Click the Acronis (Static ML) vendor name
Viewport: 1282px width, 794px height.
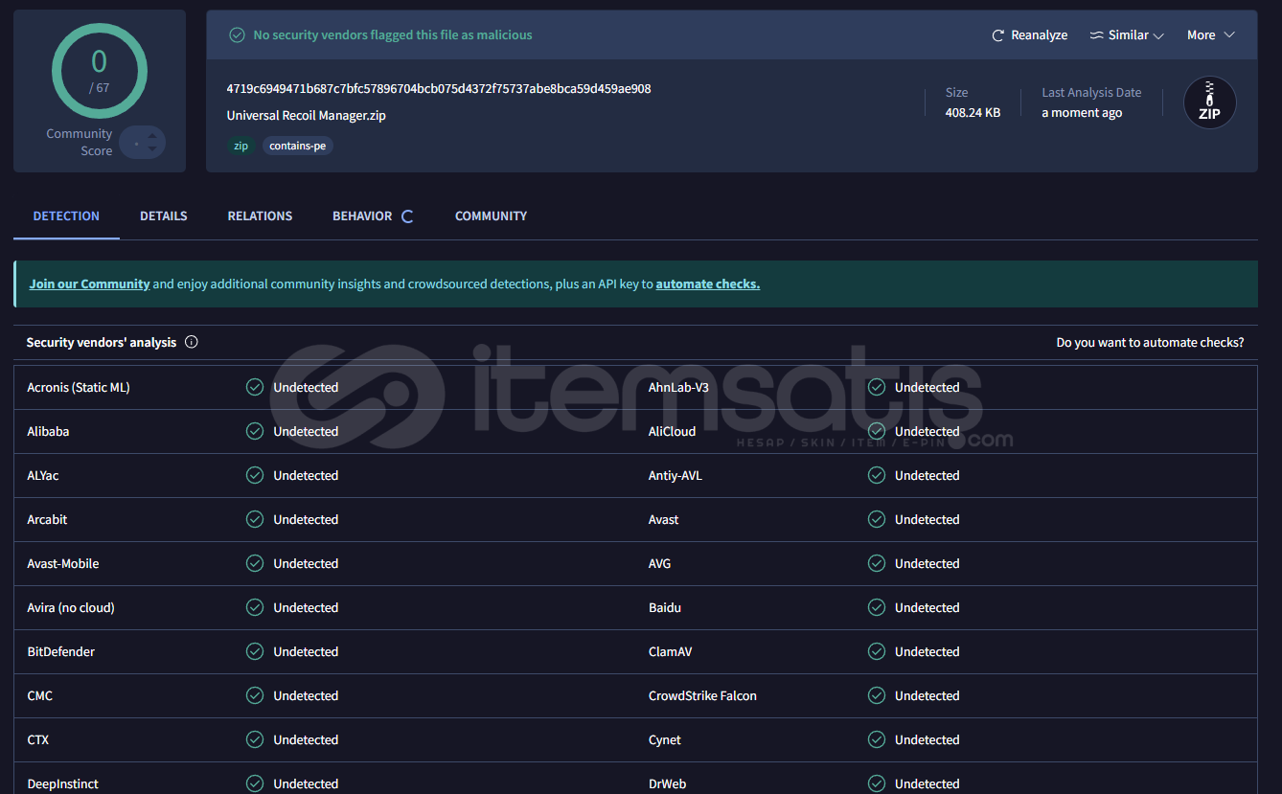pyautogui.click(x=79, y=388)
